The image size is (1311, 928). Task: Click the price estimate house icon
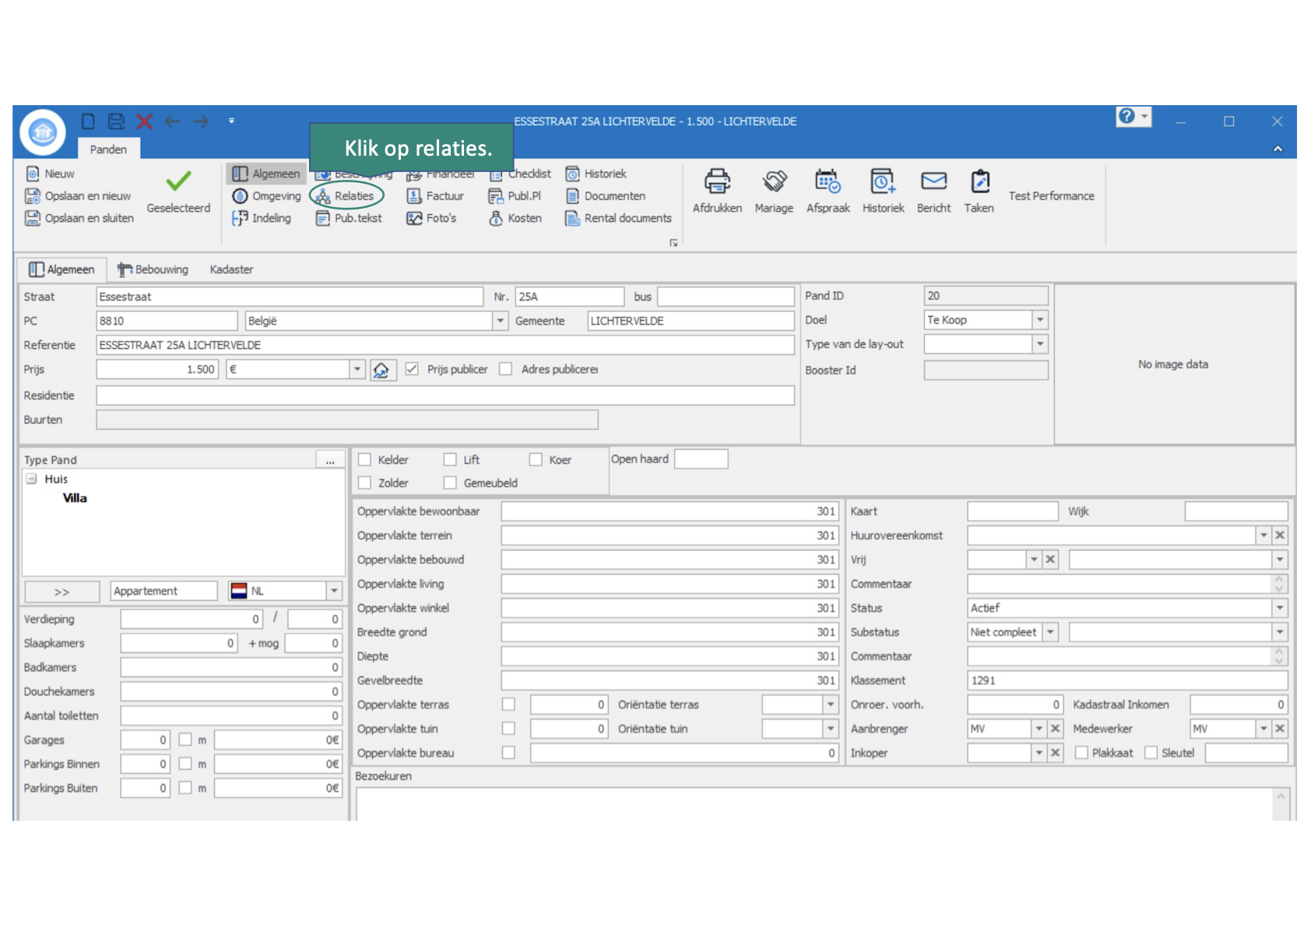pos(381,370)
